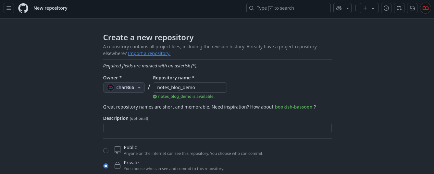Click the Import a repository link
This screenshot has height=174, width=434.
149,53
